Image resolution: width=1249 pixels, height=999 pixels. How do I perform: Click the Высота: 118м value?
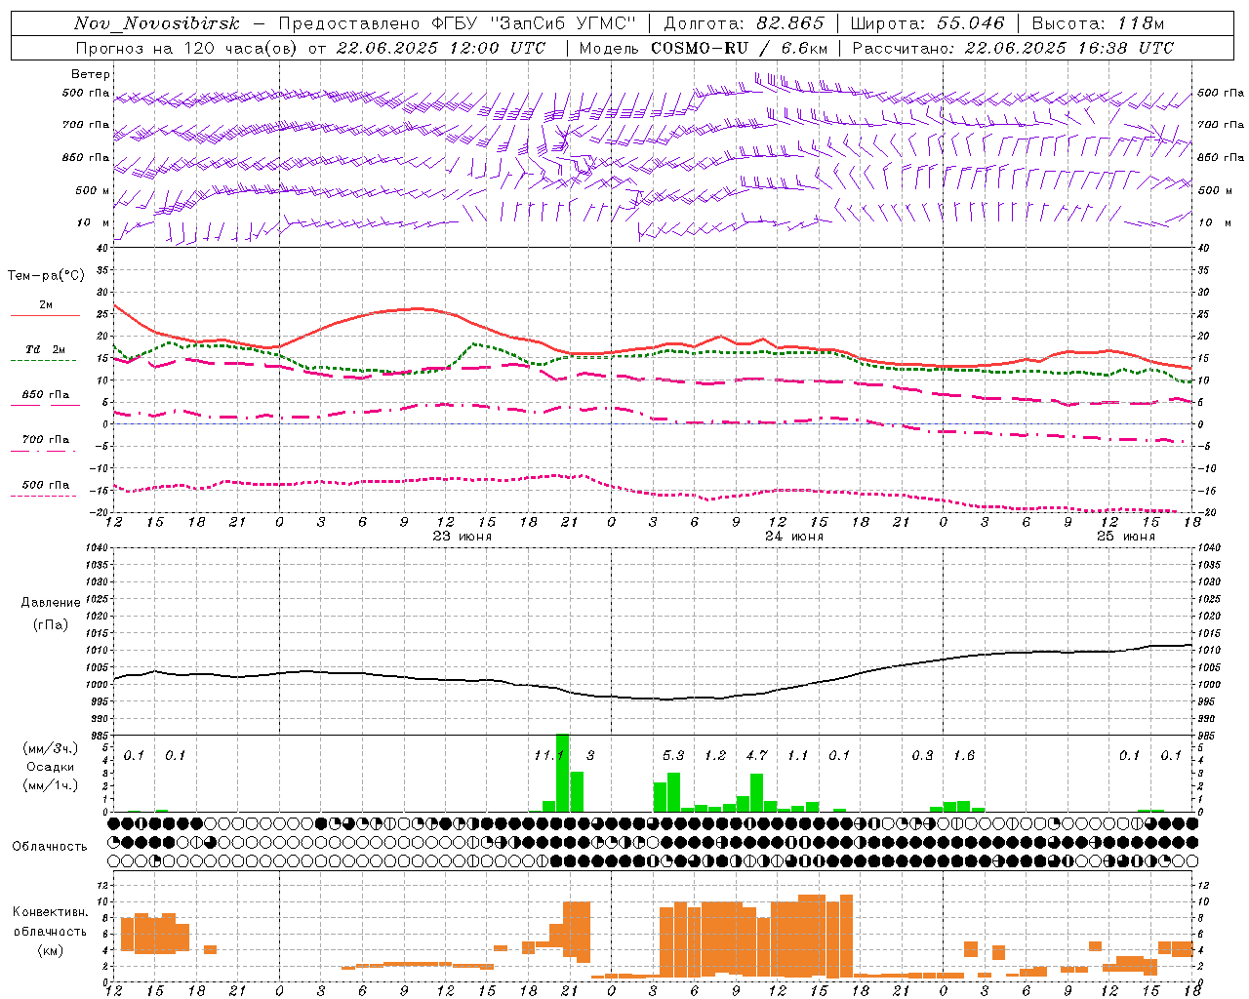click(x=1098, y=23)
